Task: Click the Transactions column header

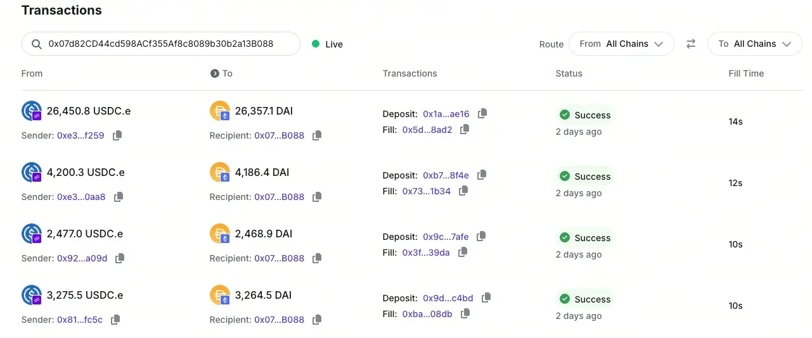Action: (x=409, y=73)
